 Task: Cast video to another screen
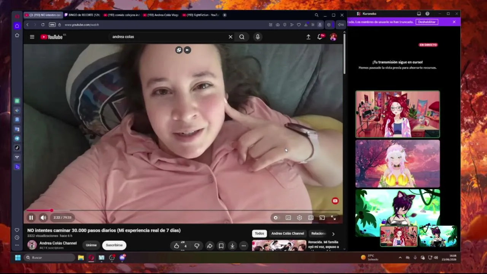[322, 218]
